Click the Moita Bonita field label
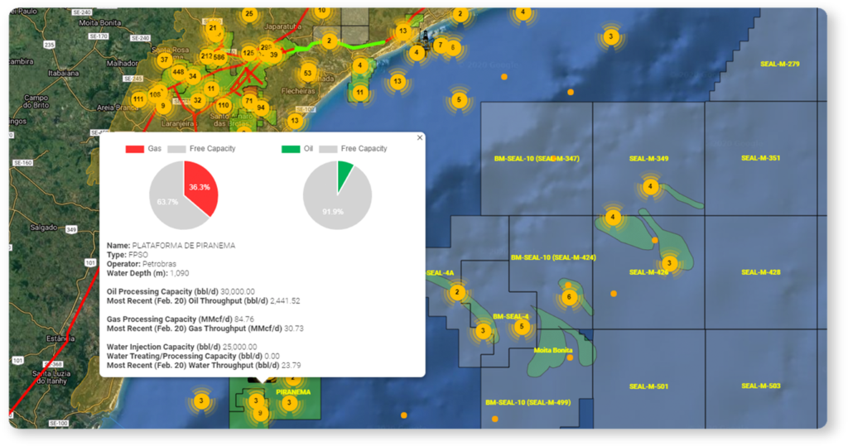Image resolution: width=848 pixels, height=446 pixels. tap(554, 350)
